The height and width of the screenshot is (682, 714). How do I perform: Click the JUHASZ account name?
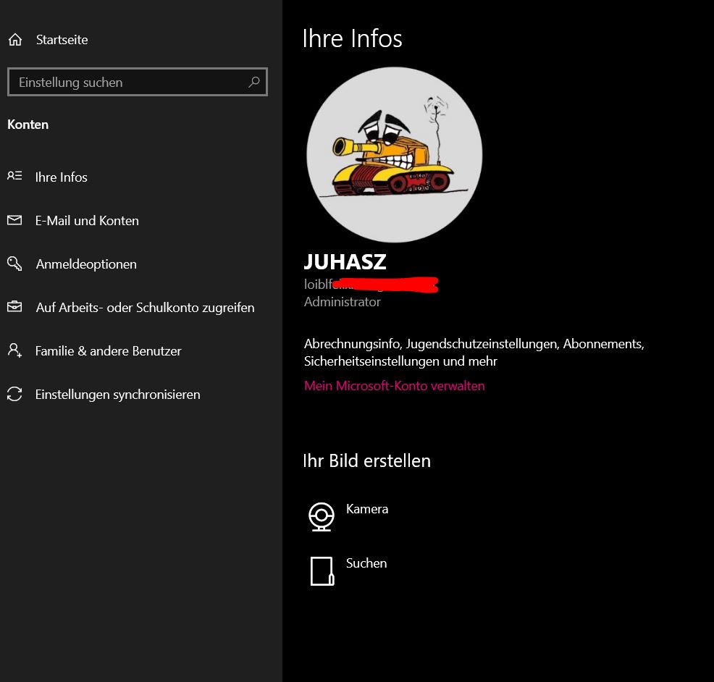(345, 262)
